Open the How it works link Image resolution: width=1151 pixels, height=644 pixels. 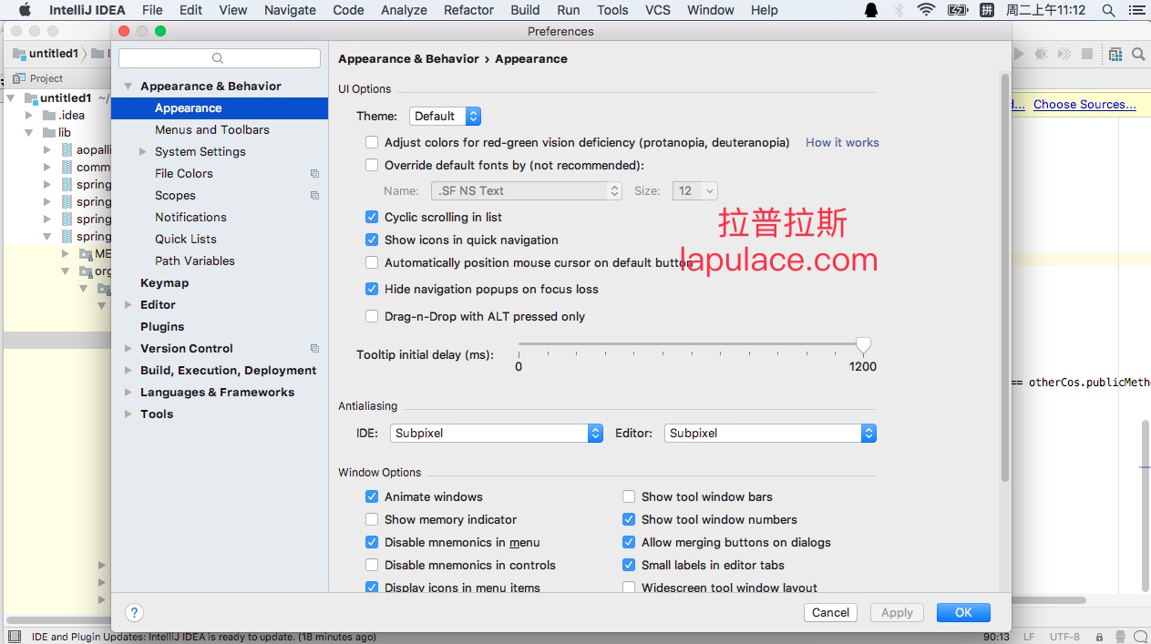(x=842, y=142)
